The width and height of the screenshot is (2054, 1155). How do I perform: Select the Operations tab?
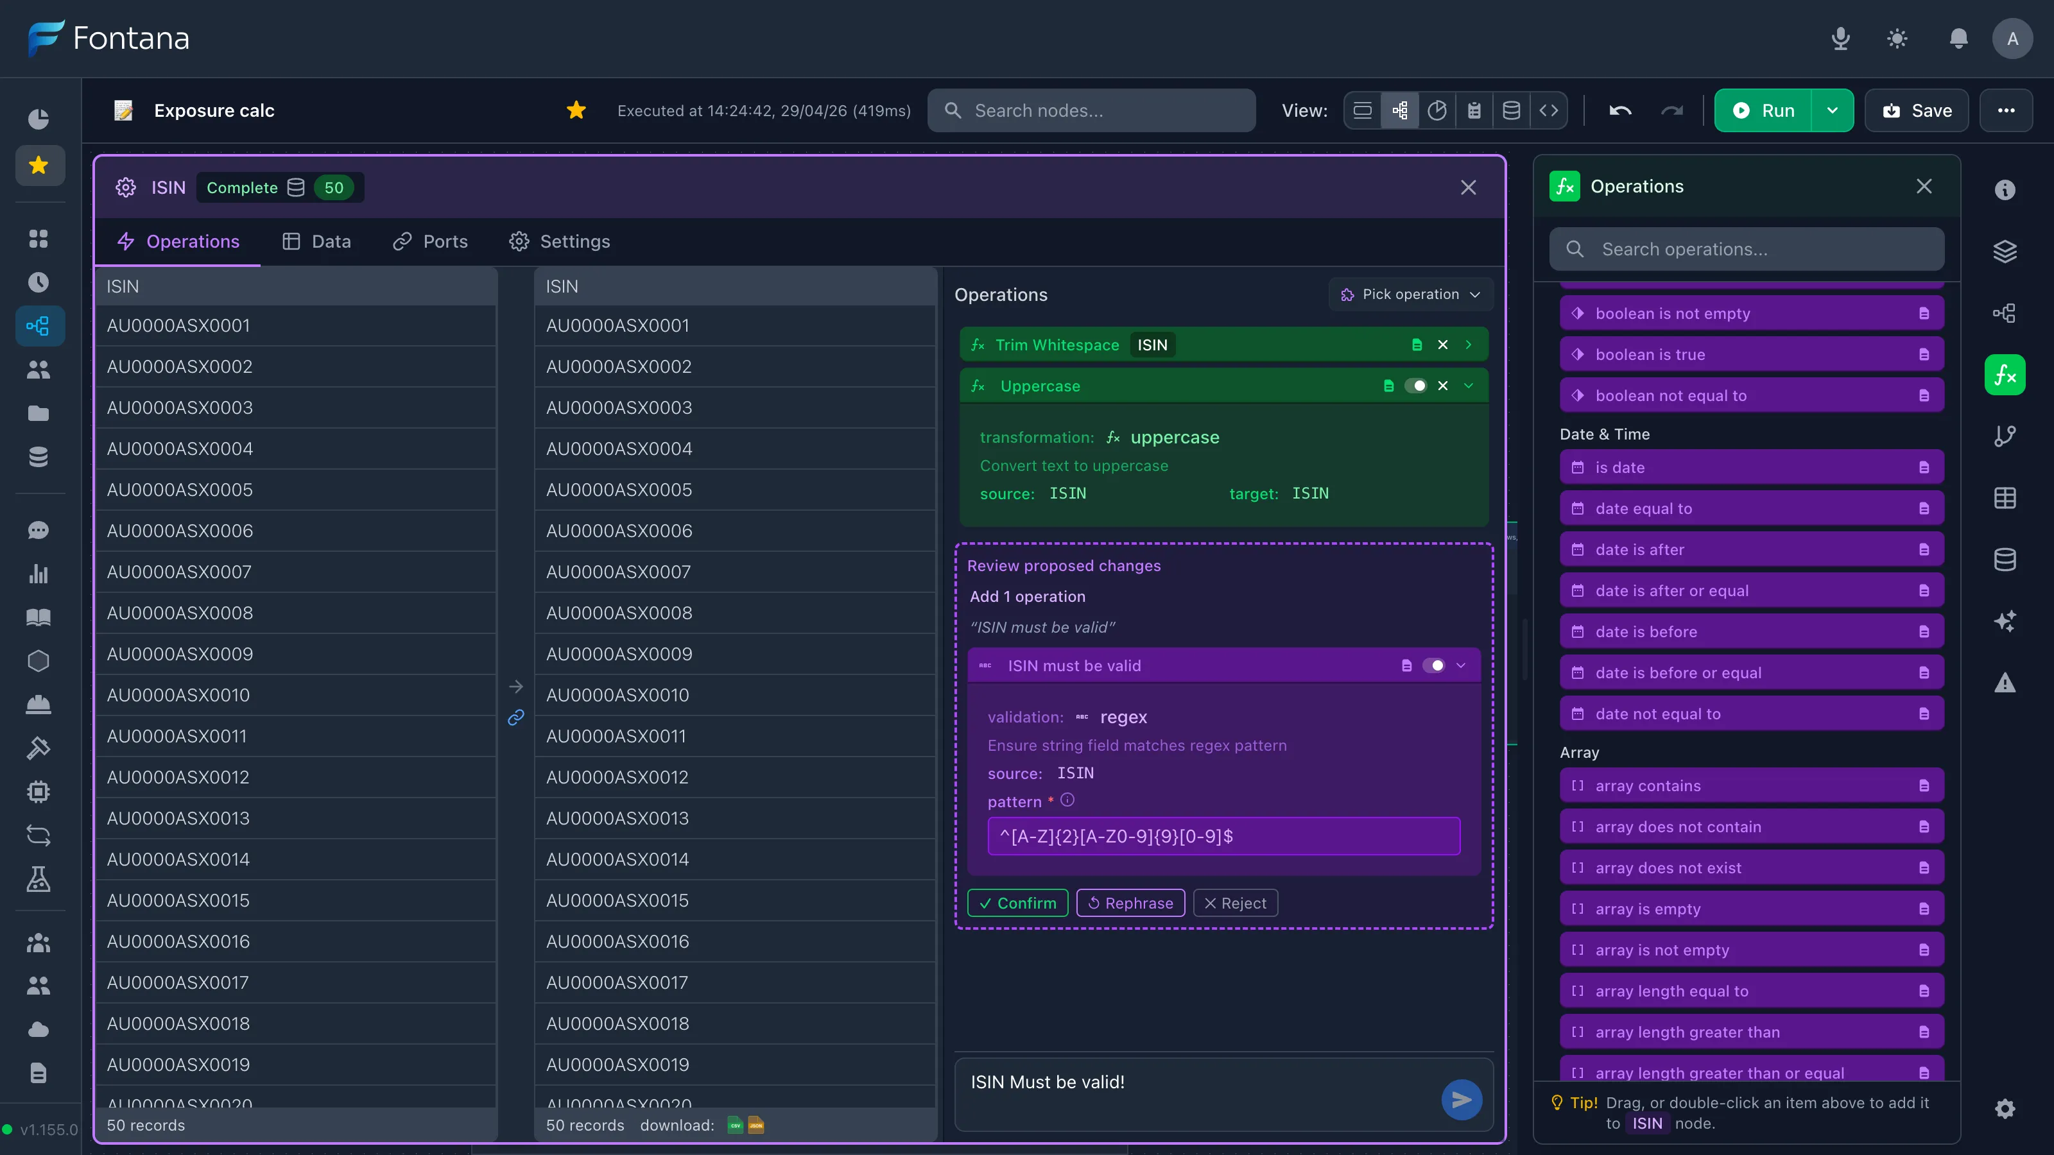pos(178,241)
